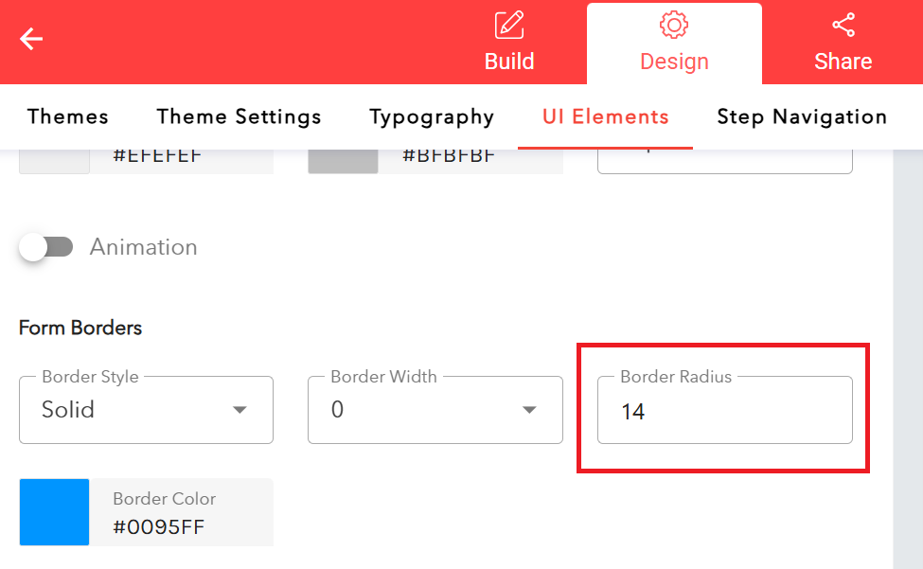Open the Border Style dropdown
The image size is (923, 569).
coord(146,409)
